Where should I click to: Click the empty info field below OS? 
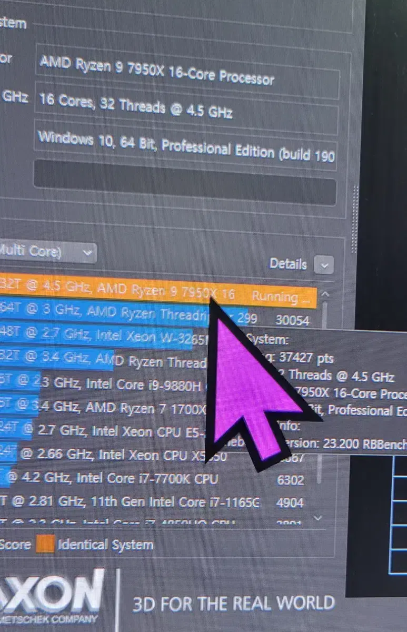[185, 182]
